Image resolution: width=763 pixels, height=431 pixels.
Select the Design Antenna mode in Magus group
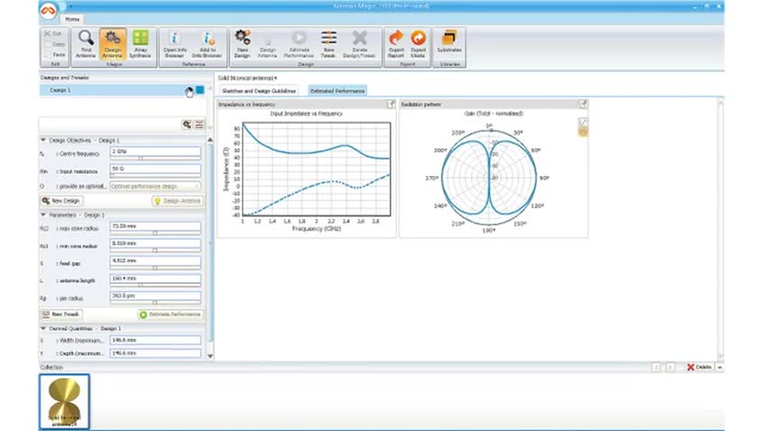point(112,44)
